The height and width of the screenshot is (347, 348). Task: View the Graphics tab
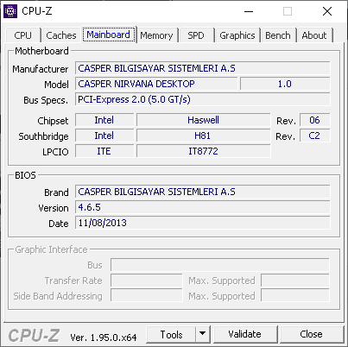(237, 35)
